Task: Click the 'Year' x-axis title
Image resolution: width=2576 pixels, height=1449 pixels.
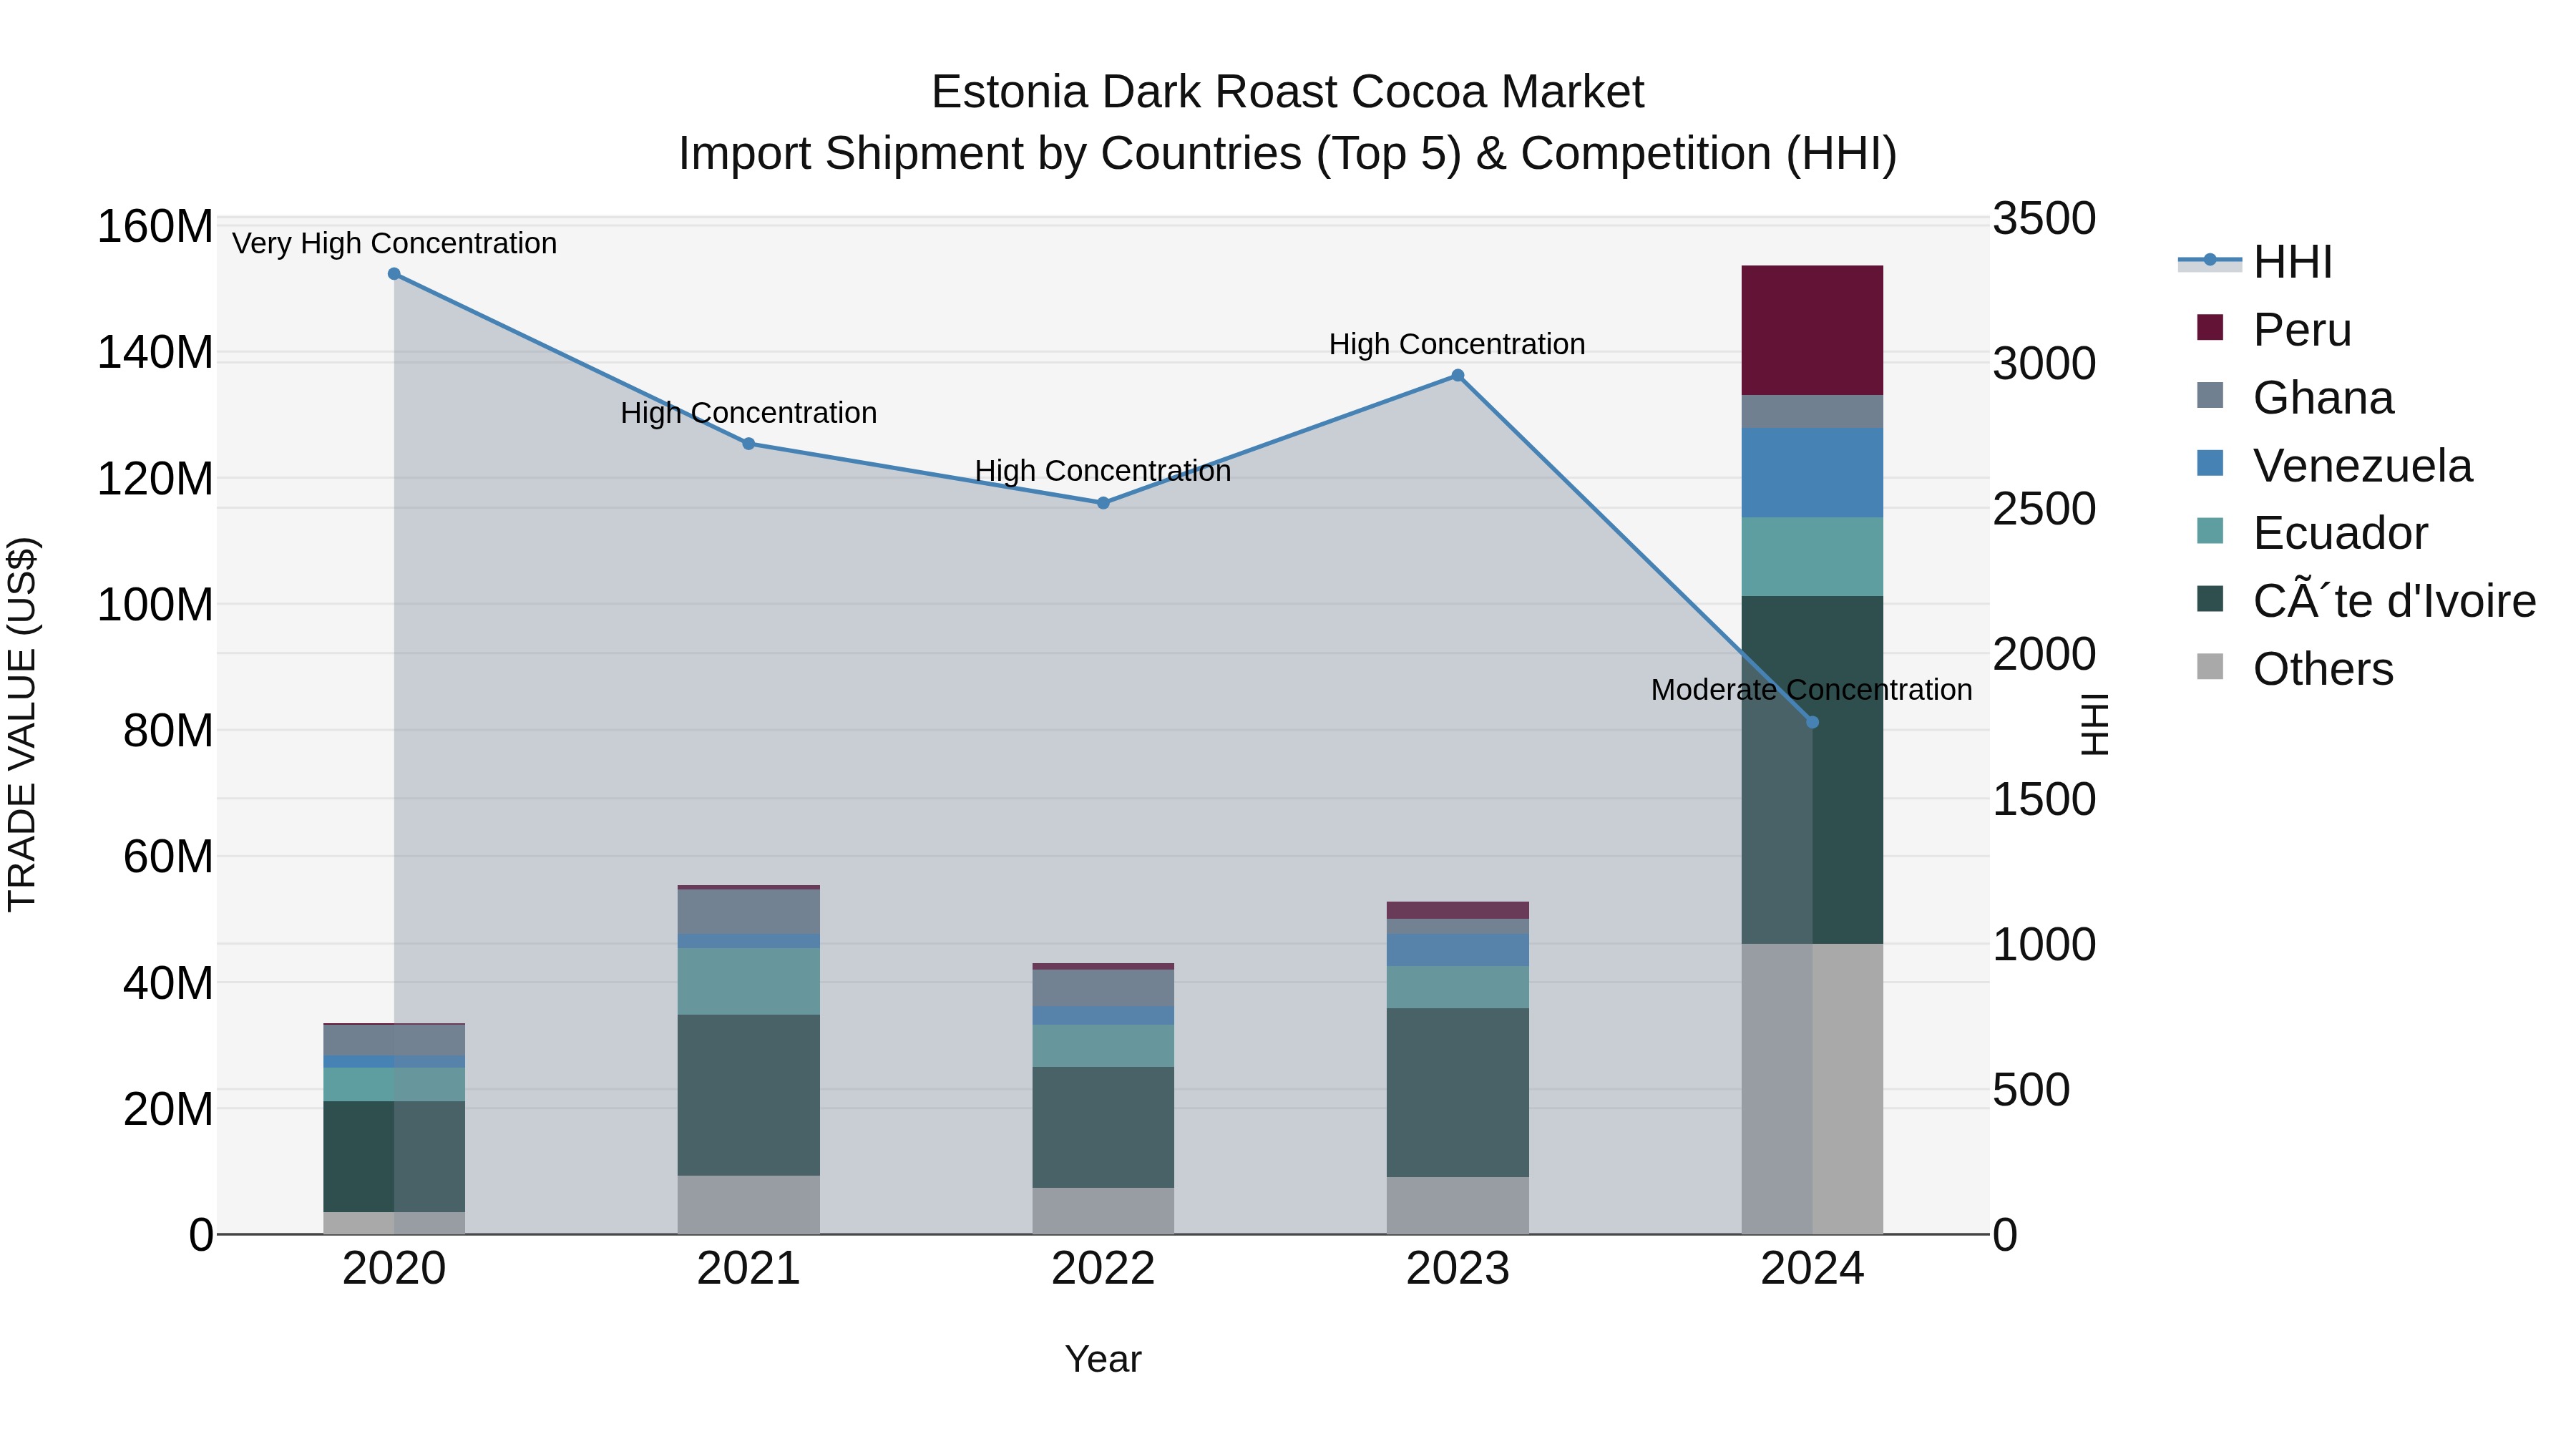Action: [1103, 1359]
